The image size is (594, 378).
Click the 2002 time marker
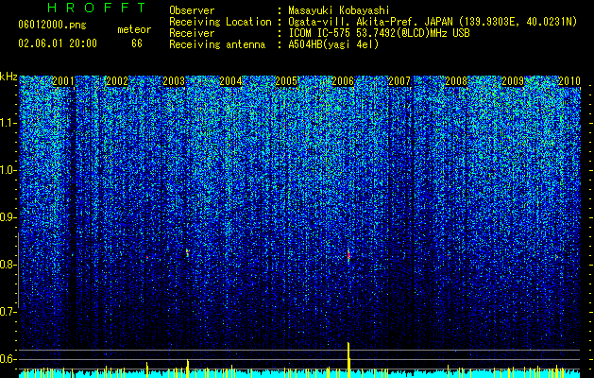117,81
